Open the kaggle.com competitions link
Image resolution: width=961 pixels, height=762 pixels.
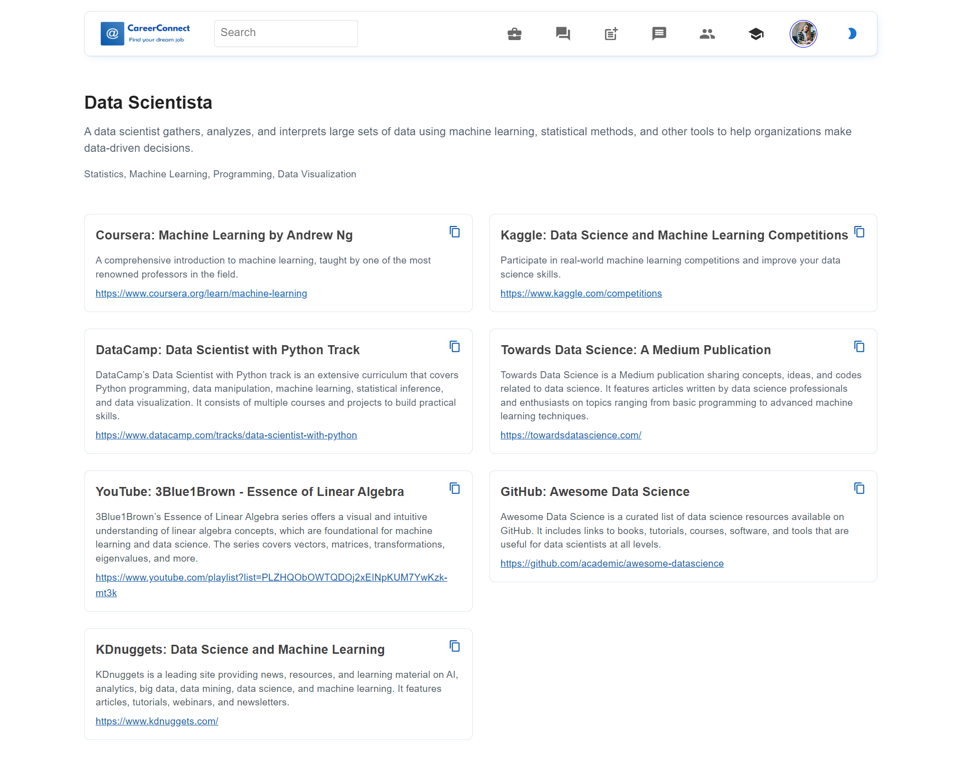[581, 294]
